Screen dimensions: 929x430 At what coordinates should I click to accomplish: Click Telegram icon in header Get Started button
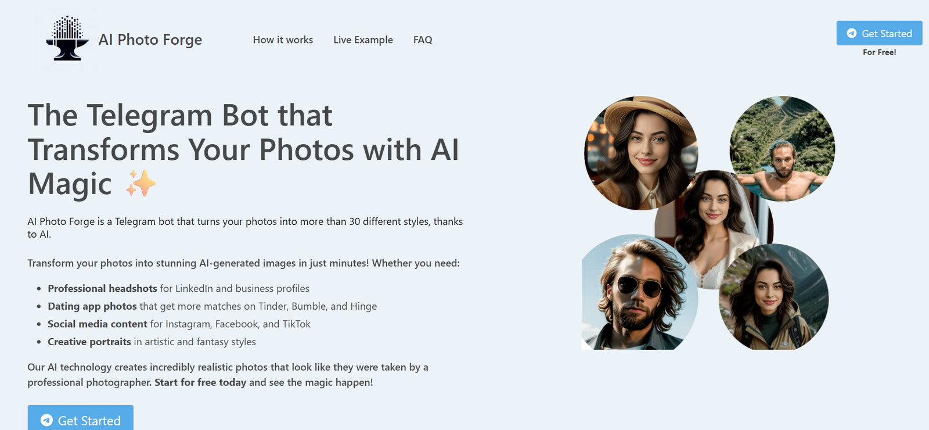click(852, 34)
